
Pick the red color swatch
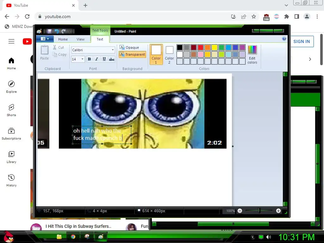(x=200, y=47)
